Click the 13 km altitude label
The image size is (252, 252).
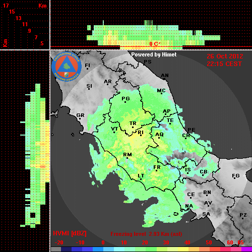click(x=19, y=18)
